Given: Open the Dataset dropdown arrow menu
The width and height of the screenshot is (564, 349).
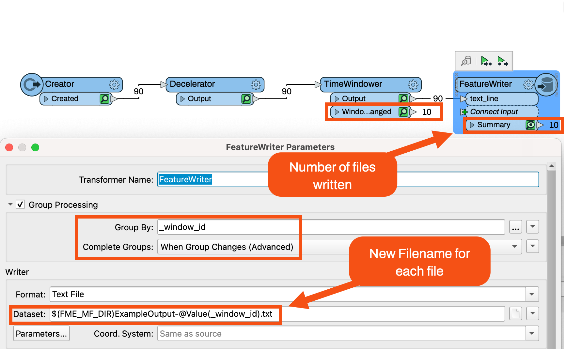Looking at the screenshot, I should [533, 314].
